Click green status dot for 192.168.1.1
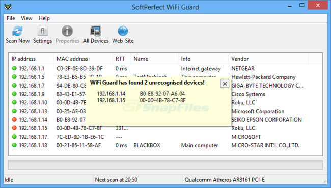 tap(14, 68)
